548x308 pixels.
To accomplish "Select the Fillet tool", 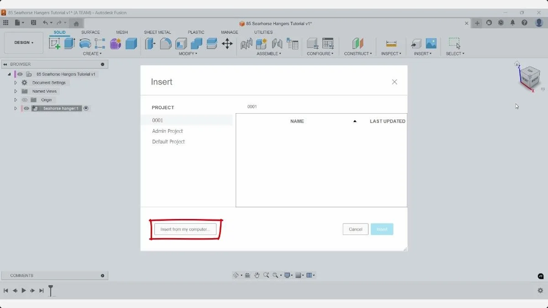I will (x=166, y=43).
